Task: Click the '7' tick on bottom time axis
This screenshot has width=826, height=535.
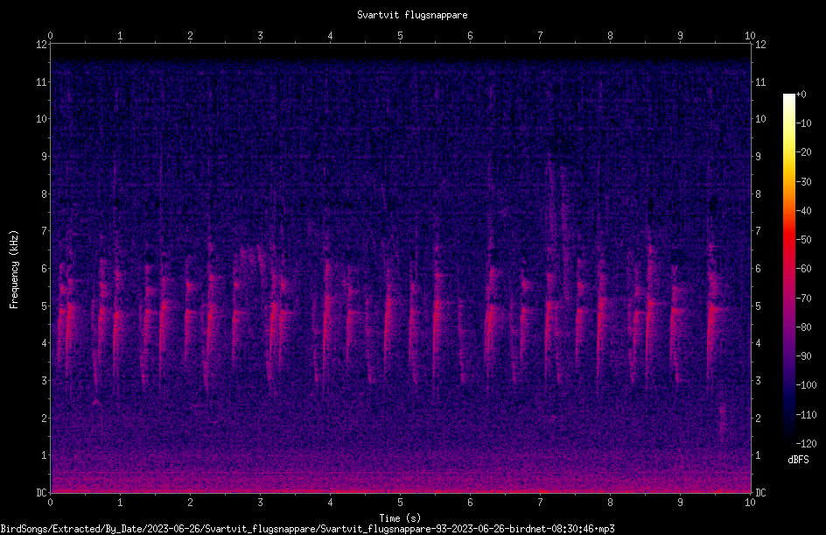Action: pyautogui.click(x=540, y=503)
